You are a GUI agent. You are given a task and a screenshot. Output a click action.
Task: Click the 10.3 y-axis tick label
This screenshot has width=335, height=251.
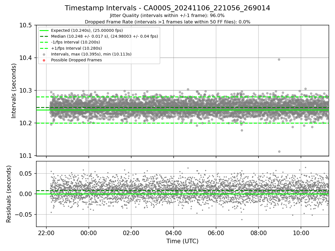26,90
